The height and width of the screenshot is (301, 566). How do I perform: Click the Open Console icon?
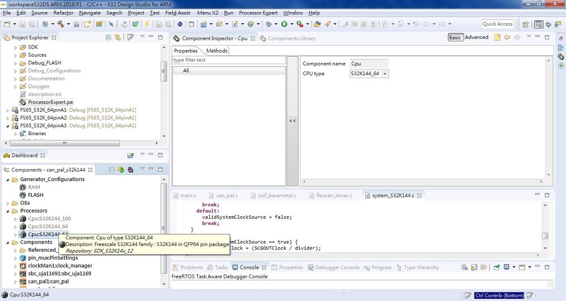pos(522,267)
